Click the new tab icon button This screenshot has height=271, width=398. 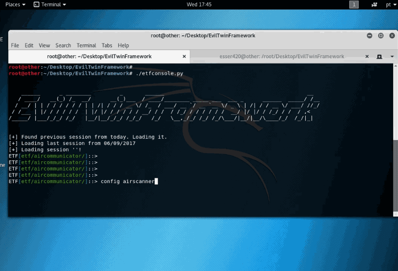tap(379, 57)
